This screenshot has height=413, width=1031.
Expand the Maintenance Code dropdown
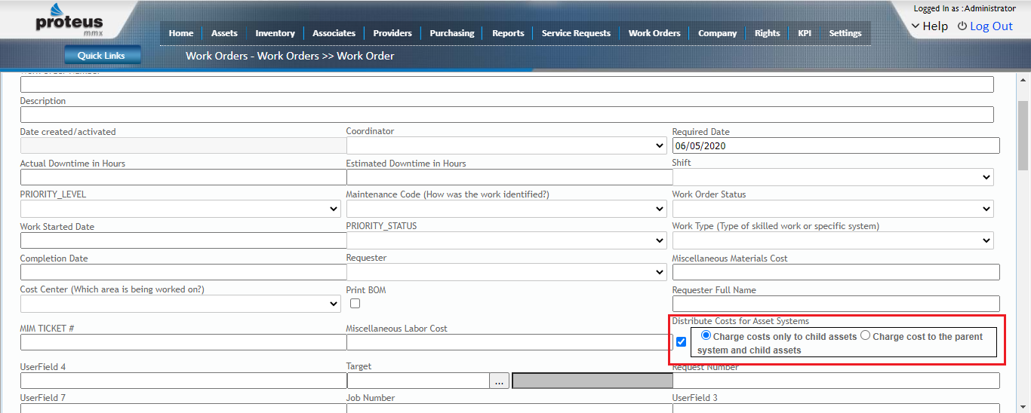506,209
